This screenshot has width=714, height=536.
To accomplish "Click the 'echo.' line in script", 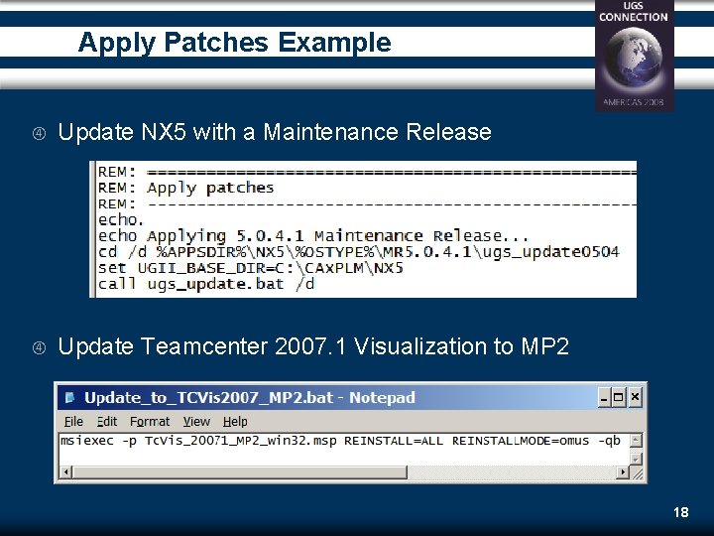I will [x=121, y=220].
